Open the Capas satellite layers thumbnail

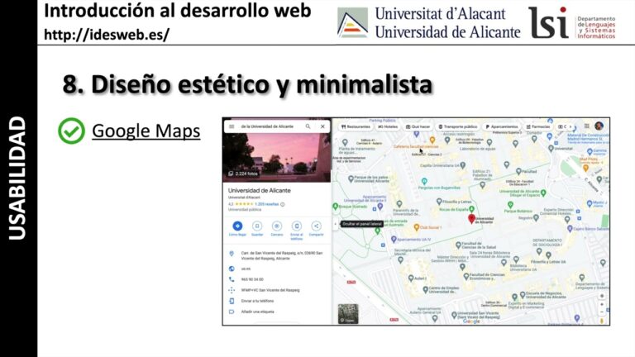[348, 314]
